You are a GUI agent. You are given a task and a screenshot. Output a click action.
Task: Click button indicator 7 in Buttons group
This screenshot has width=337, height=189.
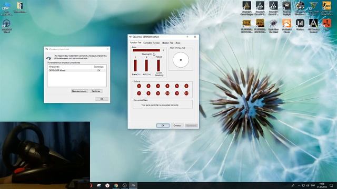(x=139, y=93)
